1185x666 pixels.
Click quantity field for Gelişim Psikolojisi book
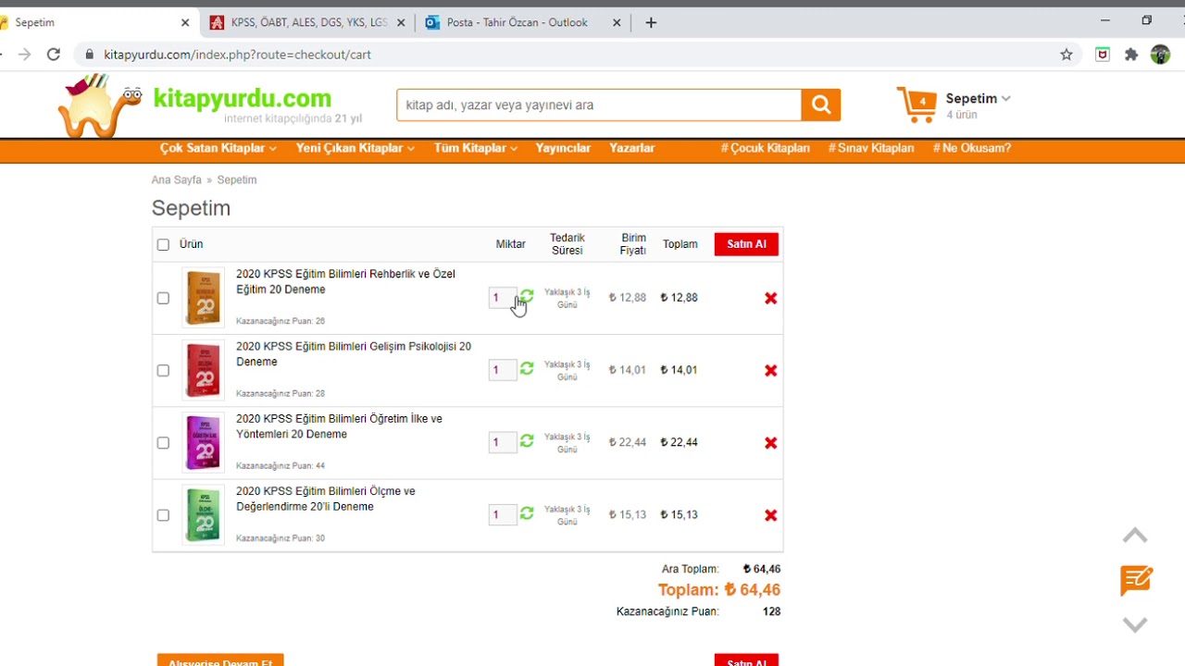pyautogui.click(x=503, y=370)
